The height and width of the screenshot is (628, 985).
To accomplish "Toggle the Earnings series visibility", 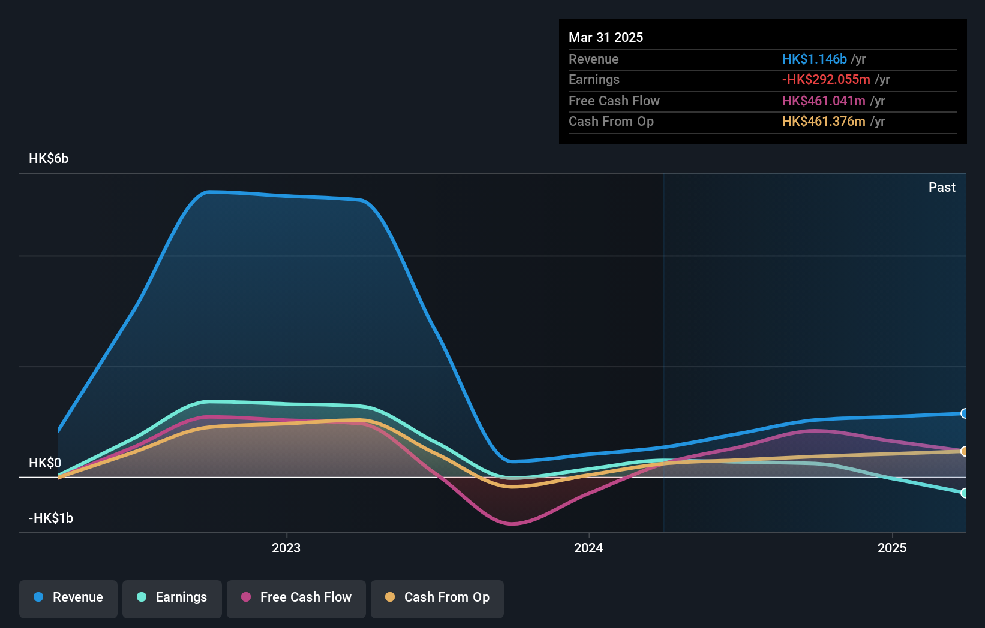I will (x=172, y=597).
